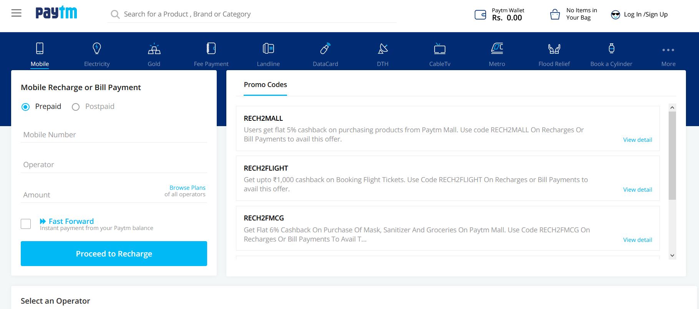
Task: Click the Select an Operator heading
Action: [55, 301]
